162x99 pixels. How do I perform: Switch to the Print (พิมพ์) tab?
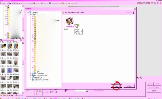65,3
